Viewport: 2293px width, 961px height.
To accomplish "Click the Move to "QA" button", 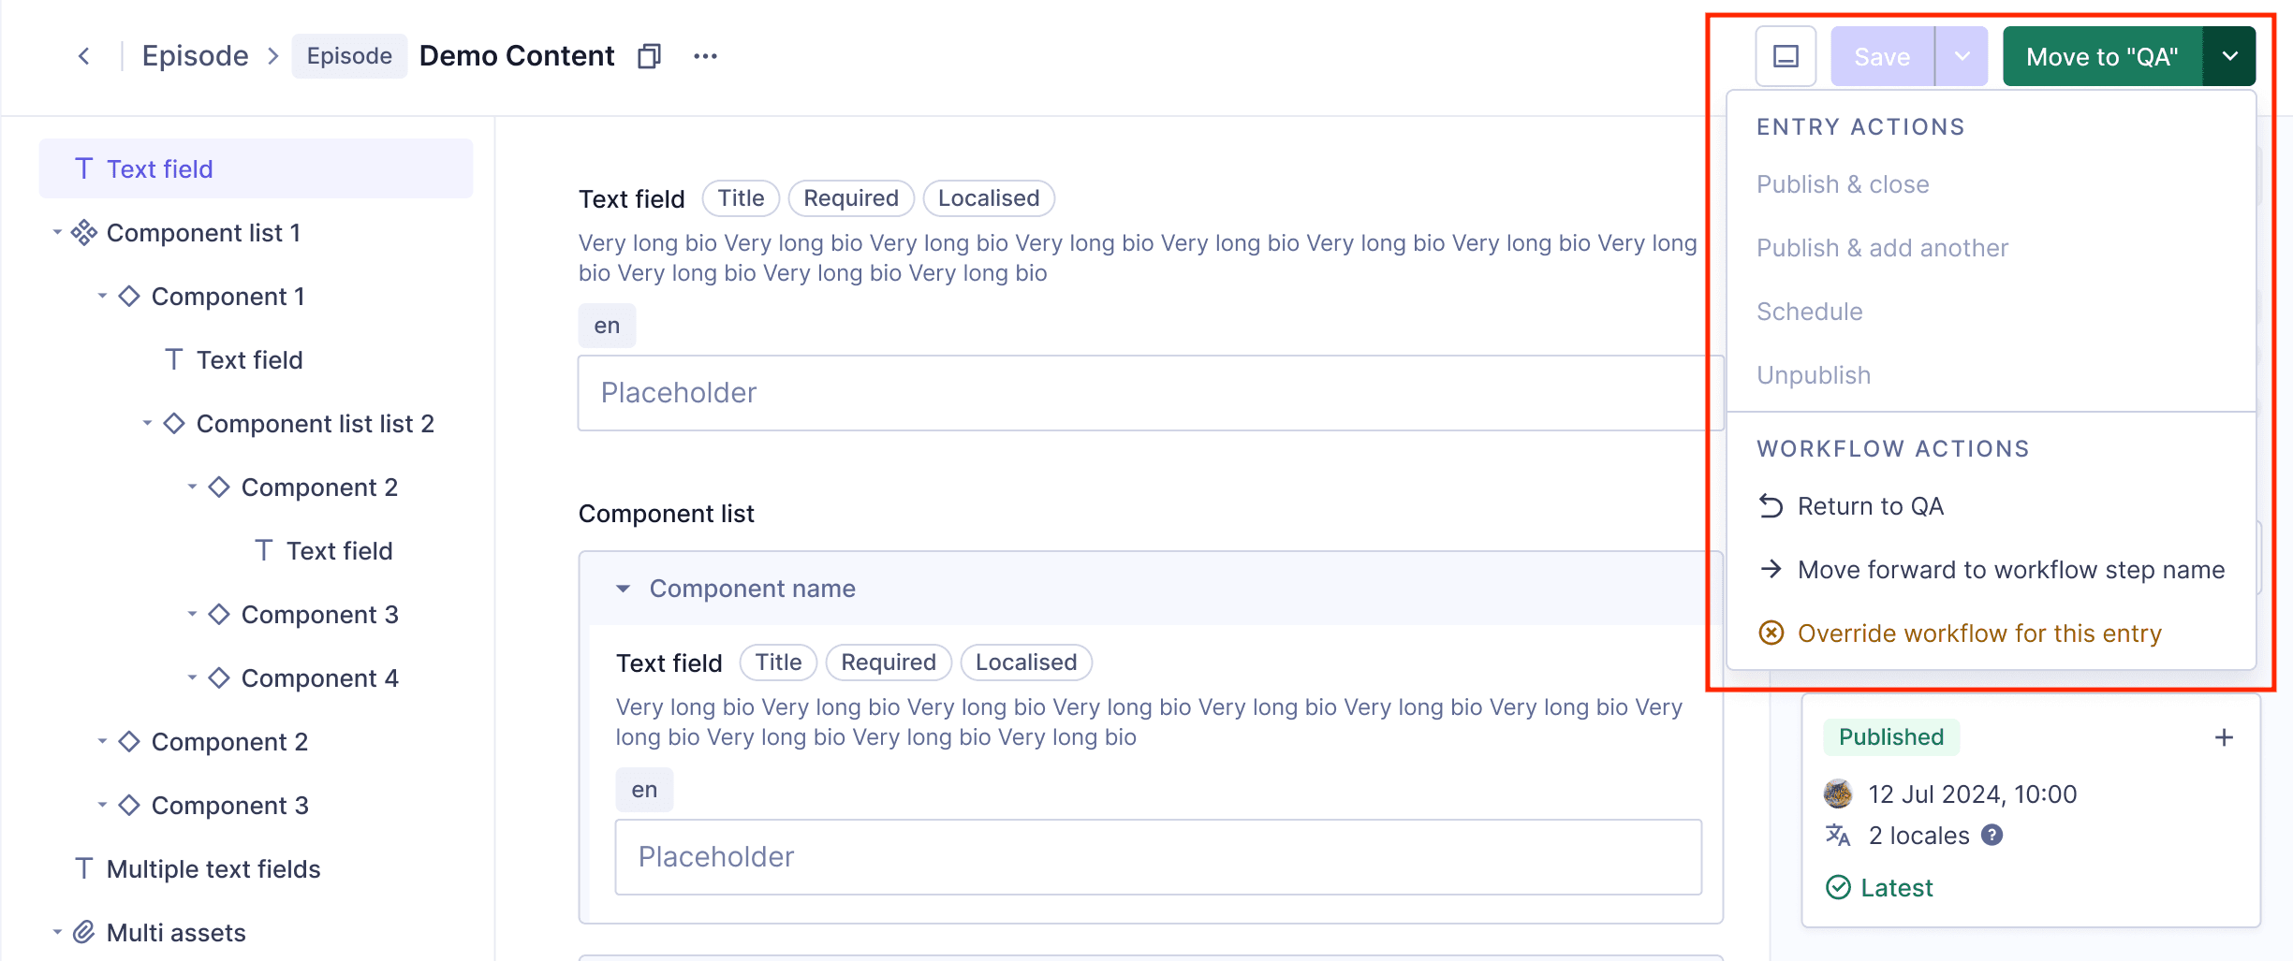I will (2102, 56).
